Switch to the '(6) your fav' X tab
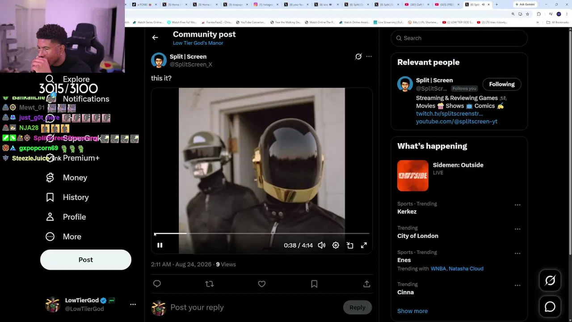This screenshot has width=572, height=322. (296, 4)
